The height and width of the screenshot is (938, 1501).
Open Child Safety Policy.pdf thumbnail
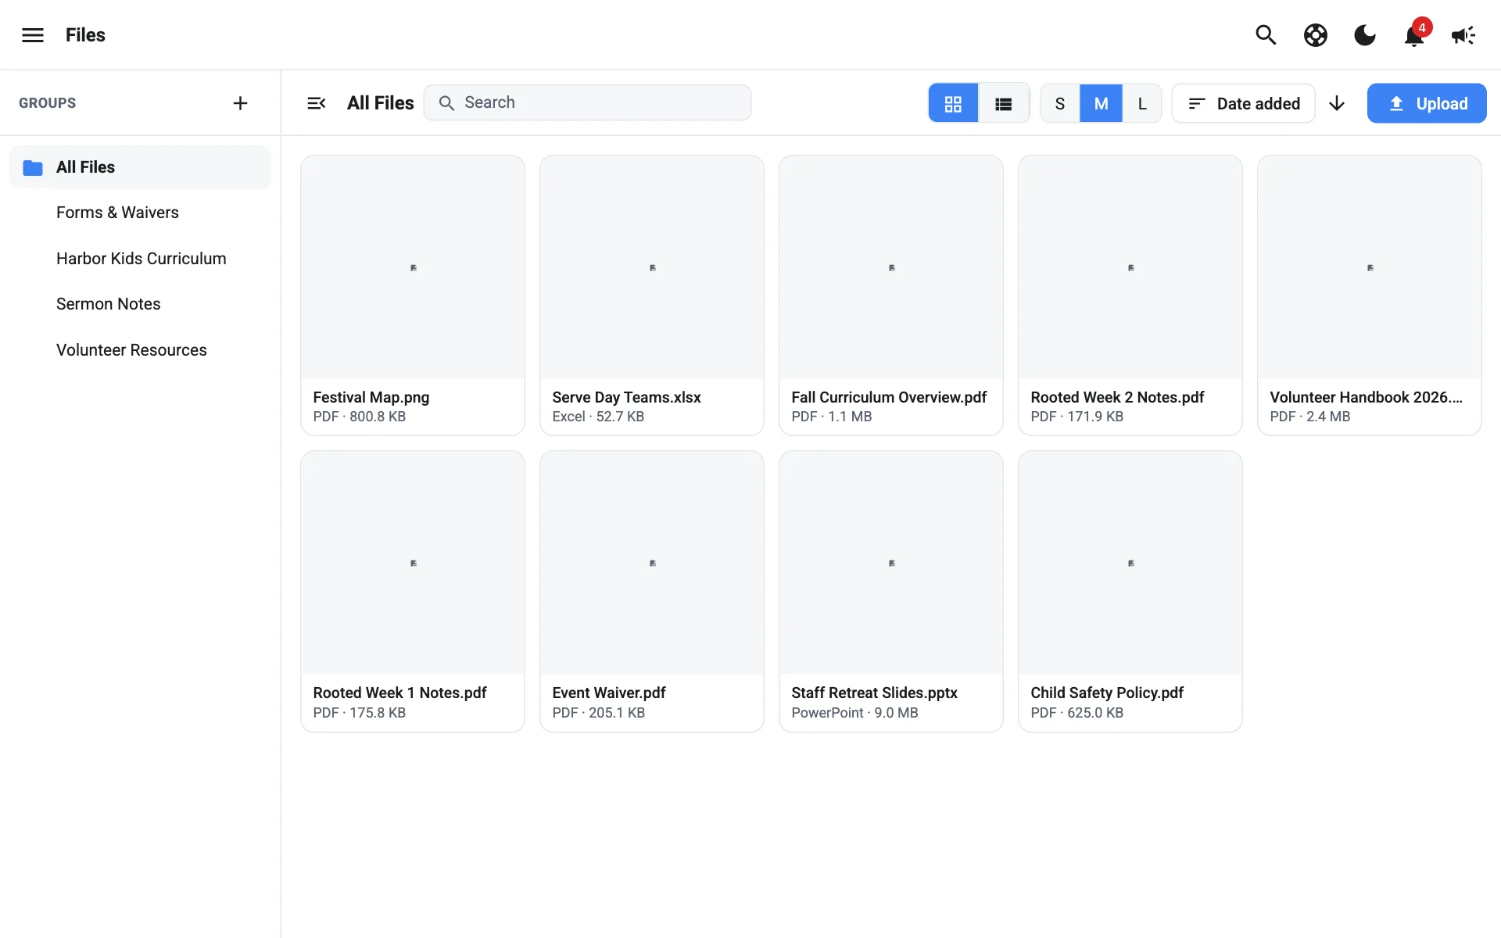pos(1130,563)
